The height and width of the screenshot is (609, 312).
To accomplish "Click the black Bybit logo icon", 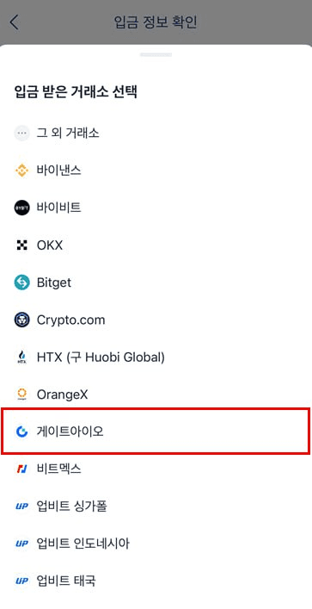I will click(21, 208).
